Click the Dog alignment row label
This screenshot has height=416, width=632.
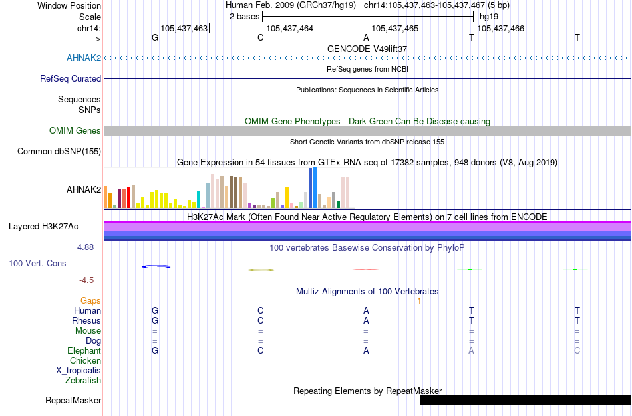(x=93, y=341)
